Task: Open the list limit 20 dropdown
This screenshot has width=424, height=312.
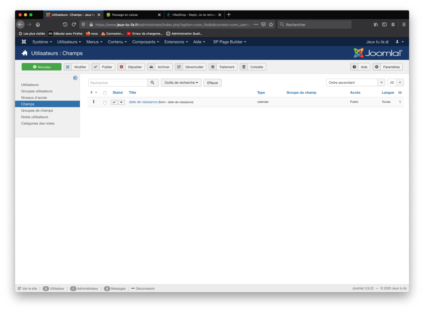Action: [395, 83]
